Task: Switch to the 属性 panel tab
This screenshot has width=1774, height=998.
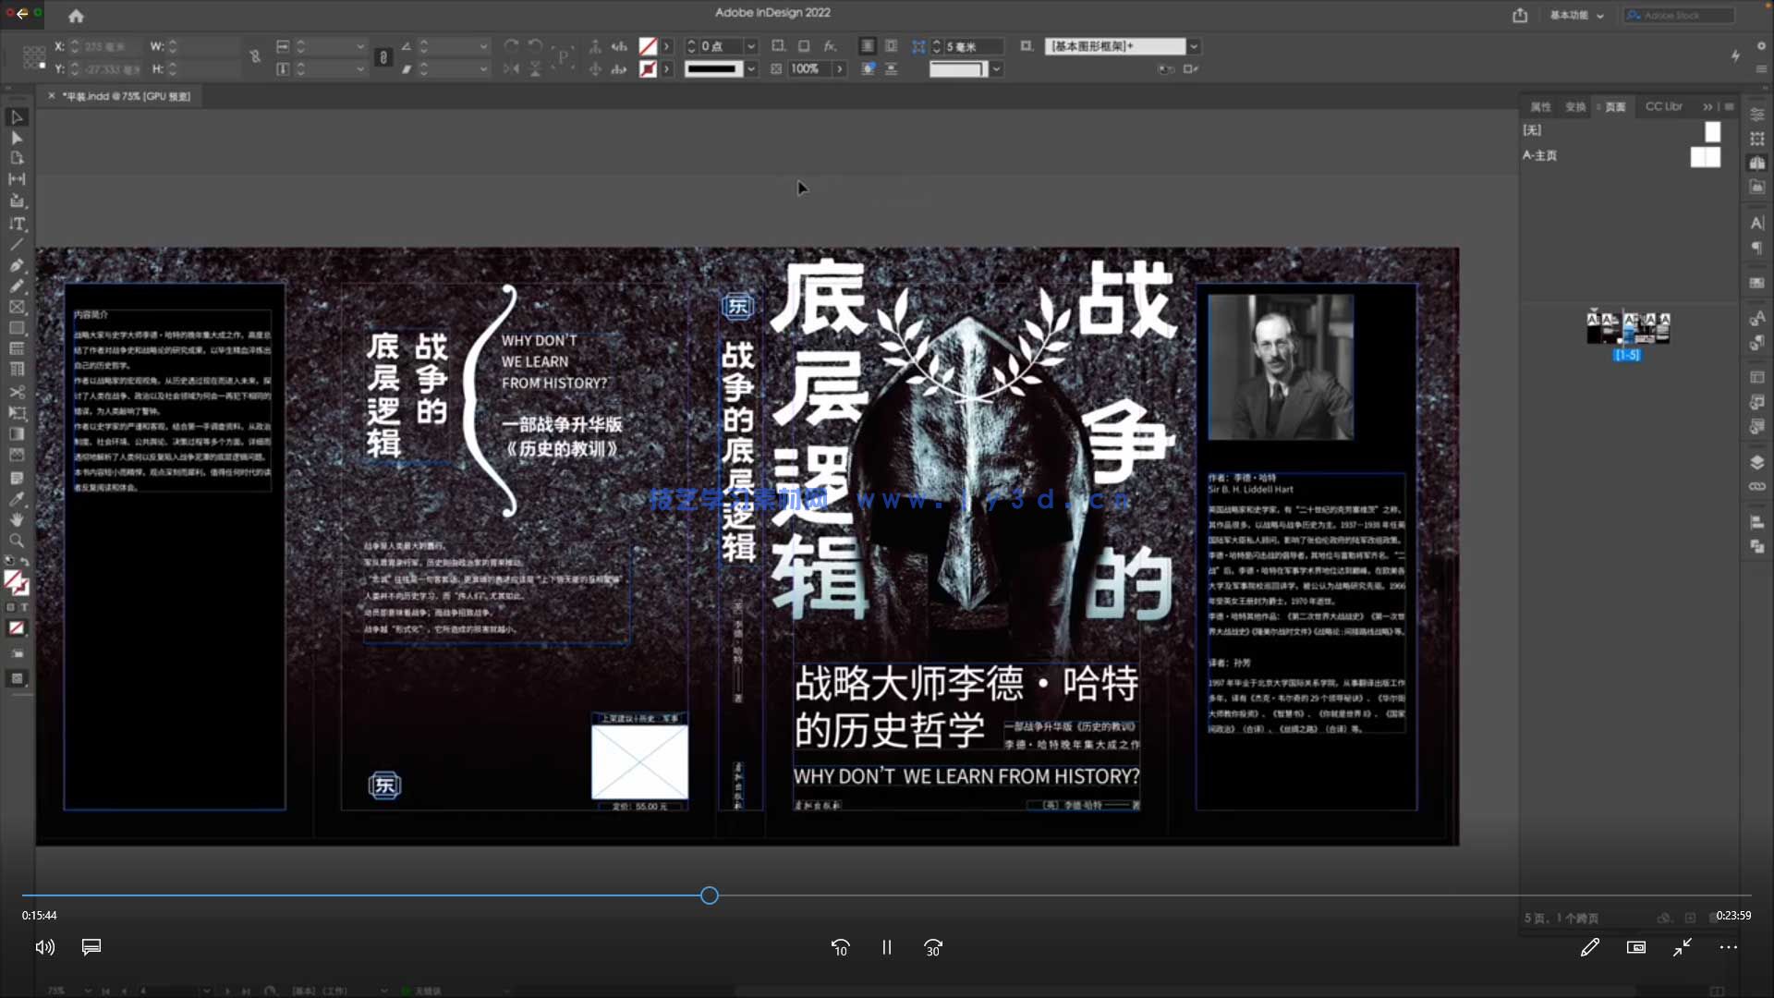Action: pos(1540,107)
